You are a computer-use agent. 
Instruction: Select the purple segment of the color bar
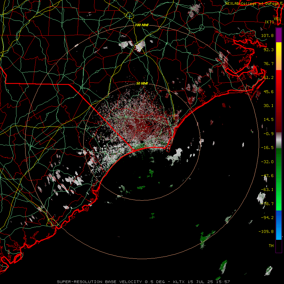(279, 35)
